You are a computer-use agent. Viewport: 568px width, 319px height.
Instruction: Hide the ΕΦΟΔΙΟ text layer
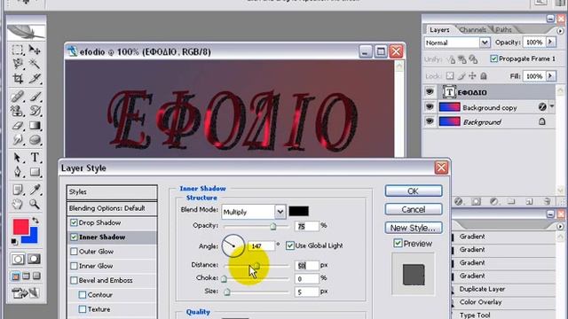tap(430, 92)
